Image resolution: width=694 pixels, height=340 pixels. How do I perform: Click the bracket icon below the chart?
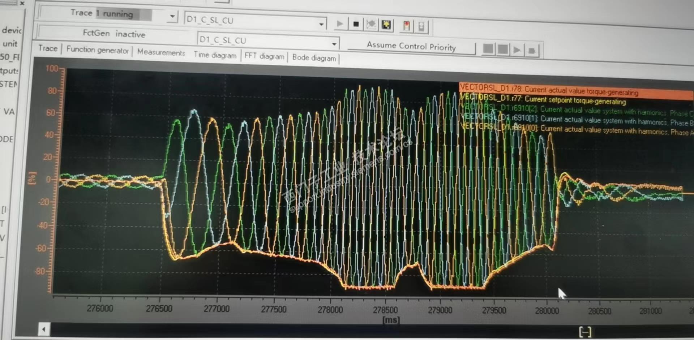pos(585,331)
